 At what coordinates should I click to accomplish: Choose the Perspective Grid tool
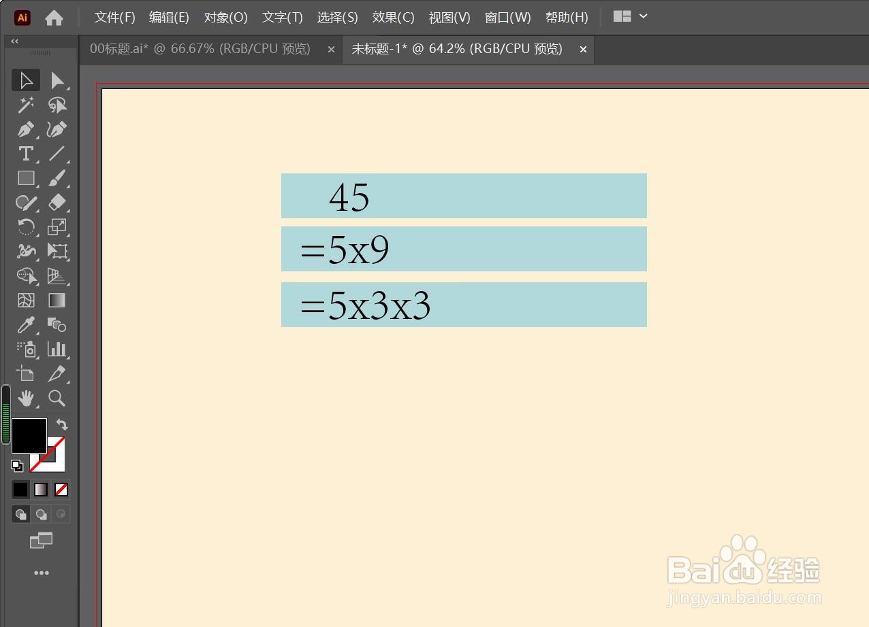pyautogui.click(x=57, y=276)
